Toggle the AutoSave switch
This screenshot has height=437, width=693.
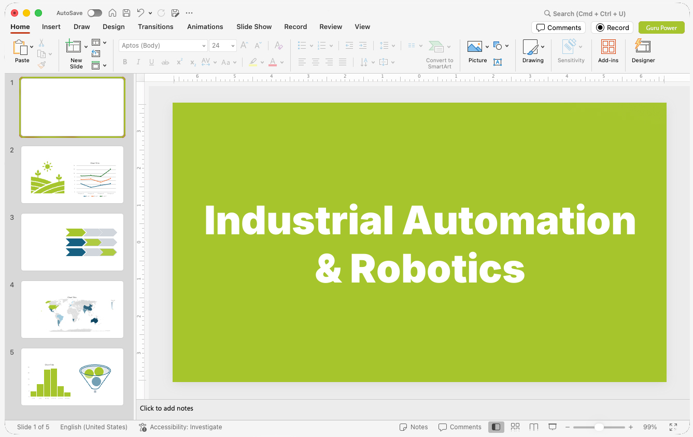94,13
